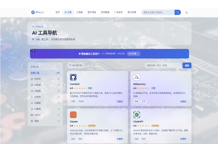The image size is (218, 144).
Task: Open 广告合作 in navigation
Action: tap(118, 12)
